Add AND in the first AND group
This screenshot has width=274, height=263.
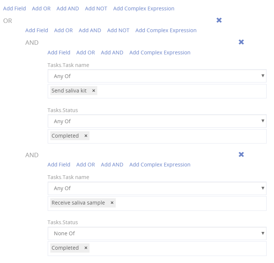[112, 53]
